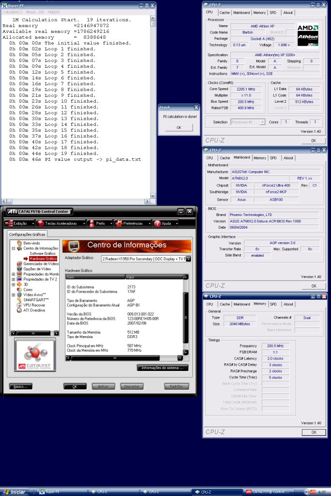Viewport: 331px width, 496px height.
Task: Open About tab in middle CPU-Z window
Action: click(x=288, y=158)
